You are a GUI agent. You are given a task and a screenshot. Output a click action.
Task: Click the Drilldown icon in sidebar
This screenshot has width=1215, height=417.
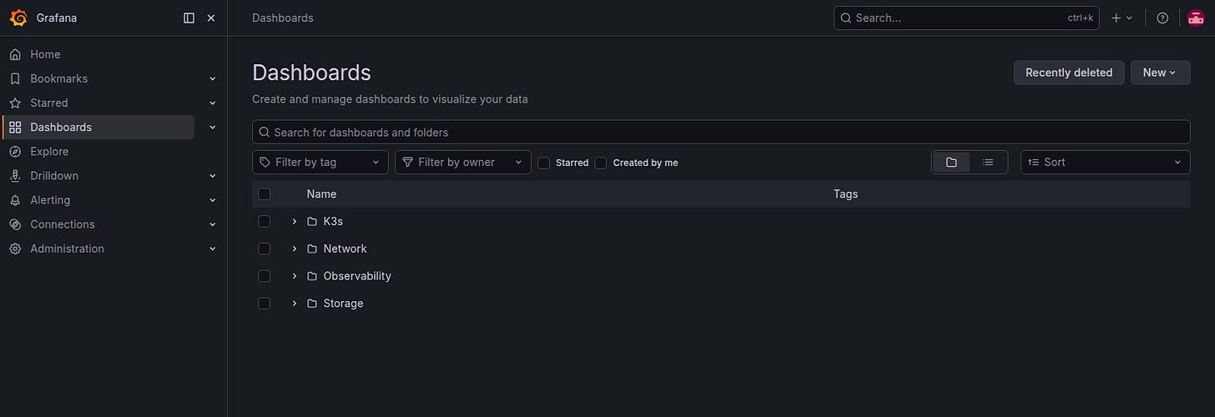pyautogui.click(x=15, y=175)
